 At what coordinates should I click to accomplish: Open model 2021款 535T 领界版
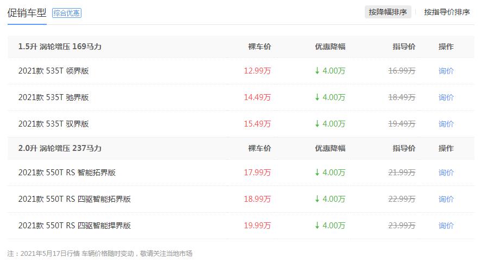tap(54, 71)
